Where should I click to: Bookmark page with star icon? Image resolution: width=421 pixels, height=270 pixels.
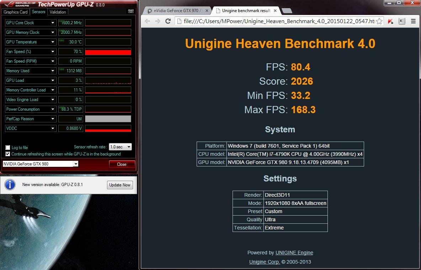pyautogui.click(x=379, y=21)
